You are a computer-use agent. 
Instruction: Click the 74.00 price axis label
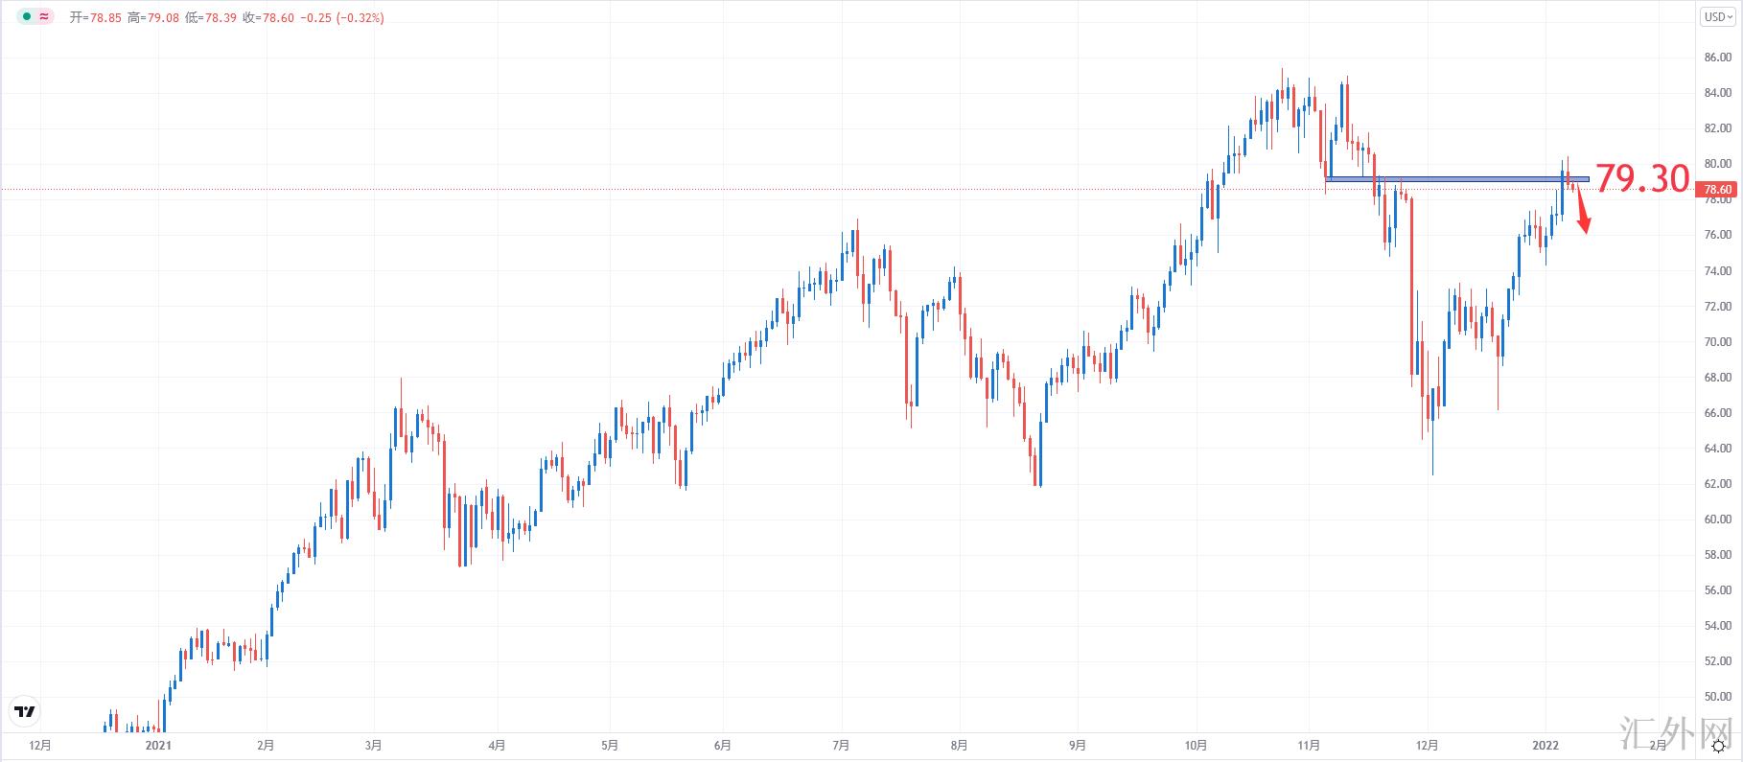coord(1717,271)
